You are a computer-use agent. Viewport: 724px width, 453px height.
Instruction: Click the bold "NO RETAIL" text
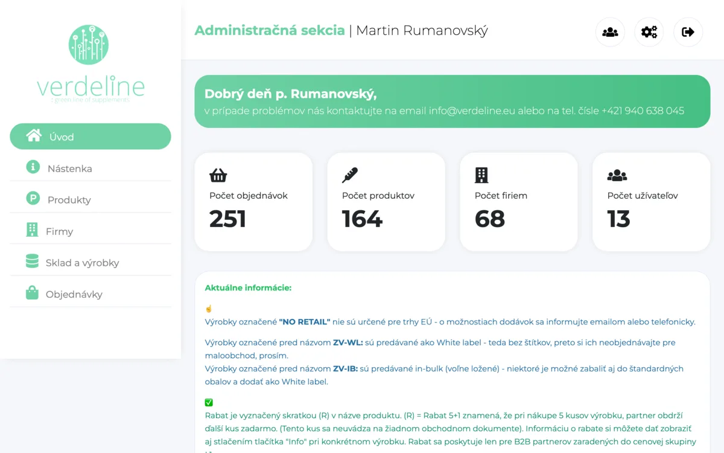tap(305, 321)
